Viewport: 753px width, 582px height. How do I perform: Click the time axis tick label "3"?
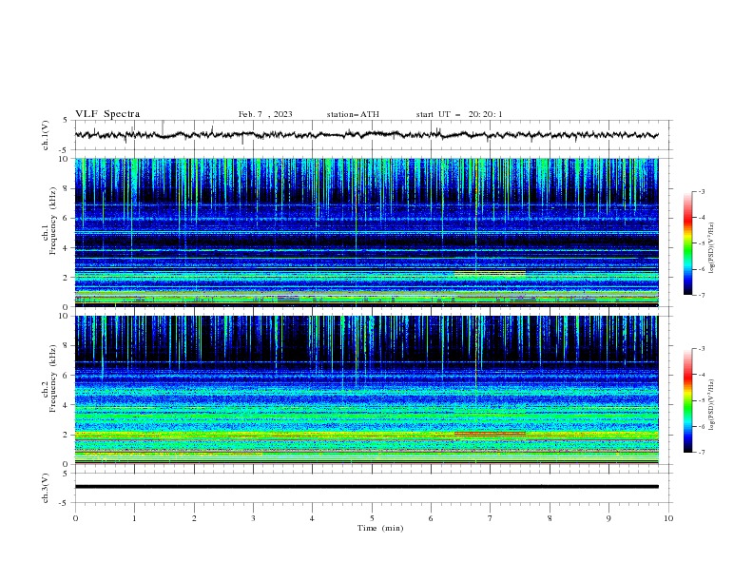coord(253,518)
